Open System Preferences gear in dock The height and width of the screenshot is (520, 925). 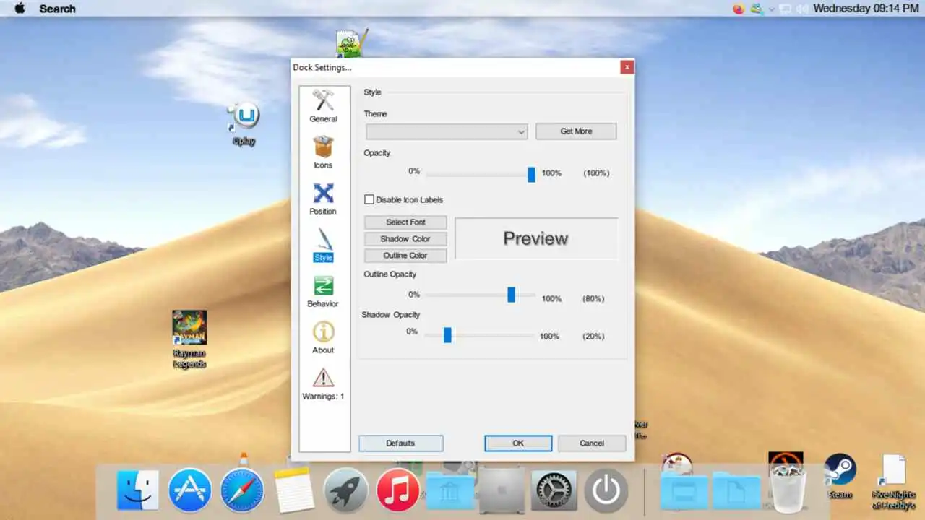(x=554, y=490)
